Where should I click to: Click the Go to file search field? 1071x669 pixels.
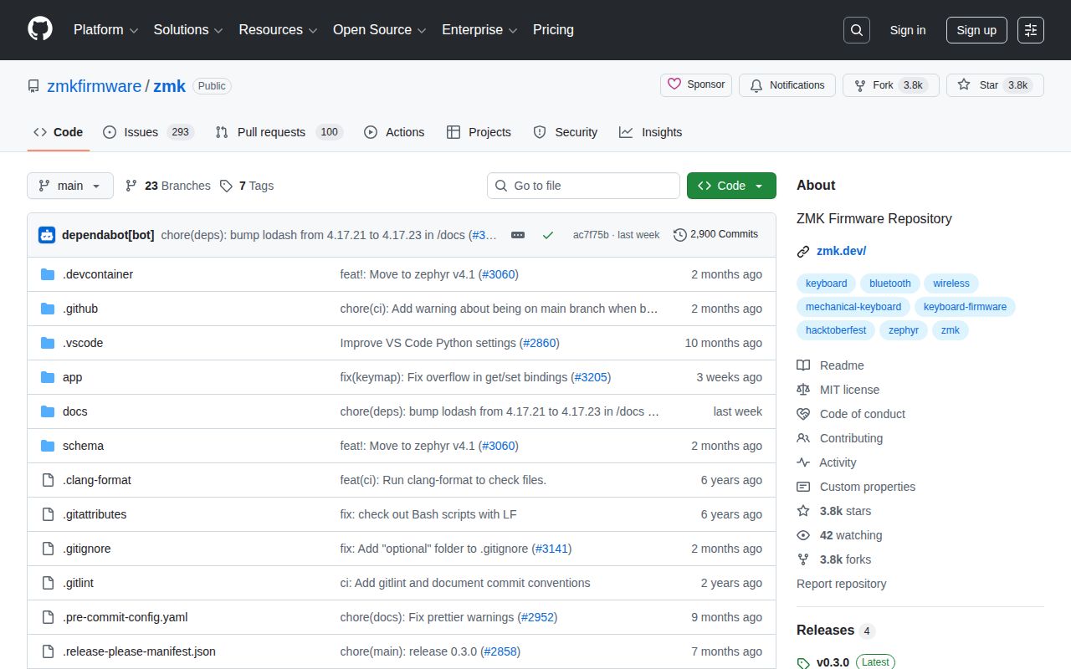(583, 186)
